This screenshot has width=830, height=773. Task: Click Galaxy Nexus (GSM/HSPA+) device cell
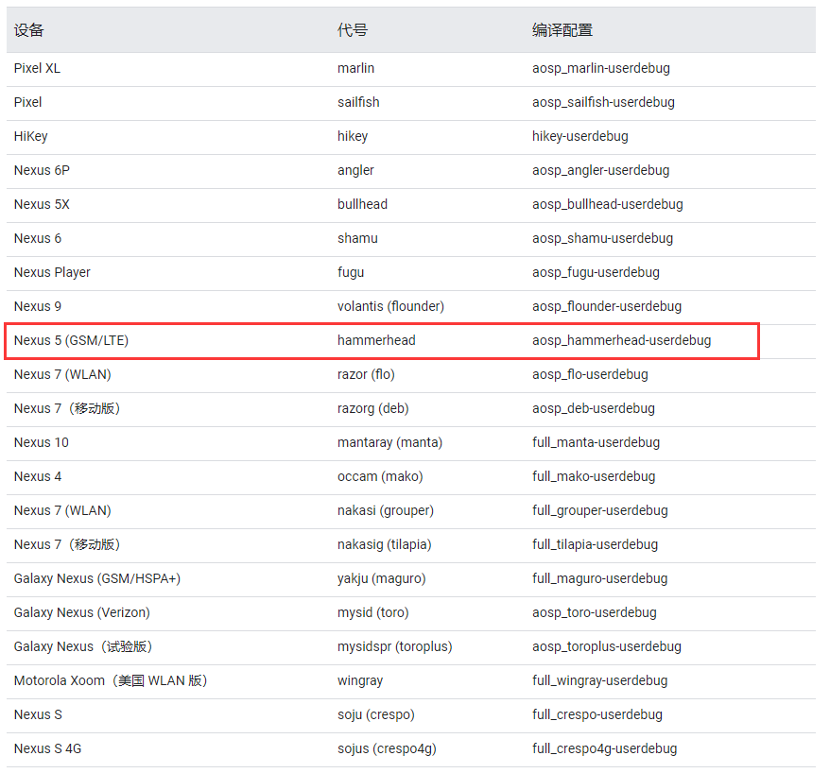pyautogui.click(x=96, y=579)
